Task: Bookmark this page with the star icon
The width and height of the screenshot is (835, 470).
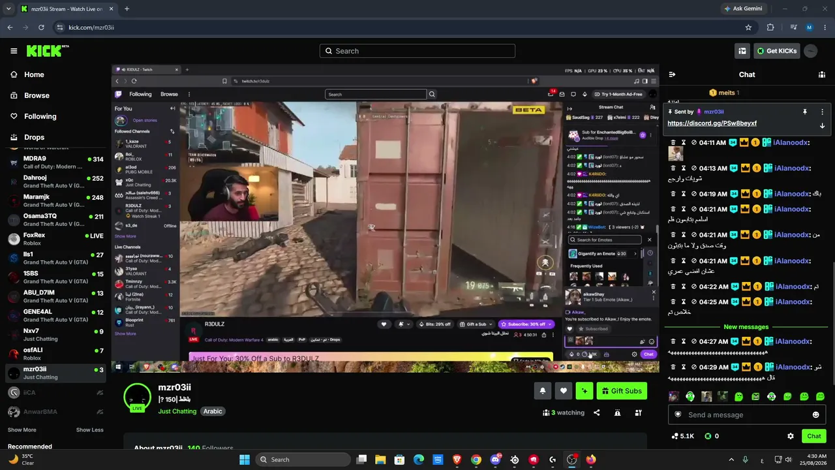Action: [x=748, y=27]
